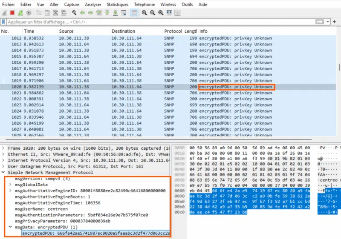341x239 pixels.
Task: Click the Protocol column header
Action: (173, 31)
